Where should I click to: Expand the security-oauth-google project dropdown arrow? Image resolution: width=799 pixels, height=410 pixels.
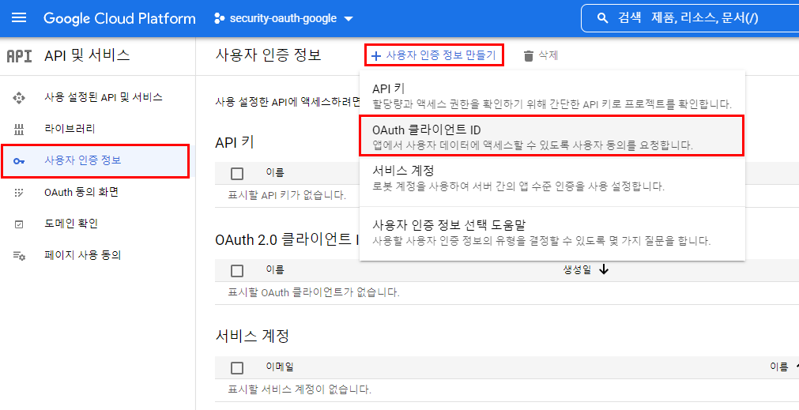349,19
